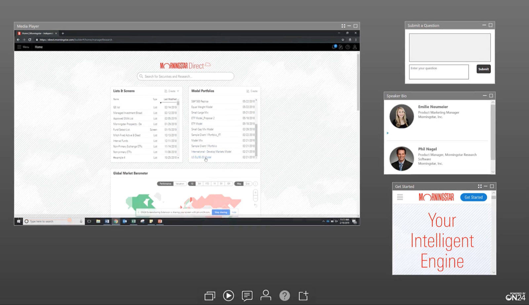Open the user profile icon in Morningstar top bar
Screen dimensions: 529x305
tap(355, 47)
